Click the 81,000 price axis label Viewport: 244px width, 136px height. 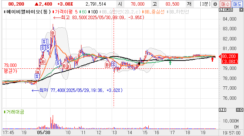tap(229, 49)
